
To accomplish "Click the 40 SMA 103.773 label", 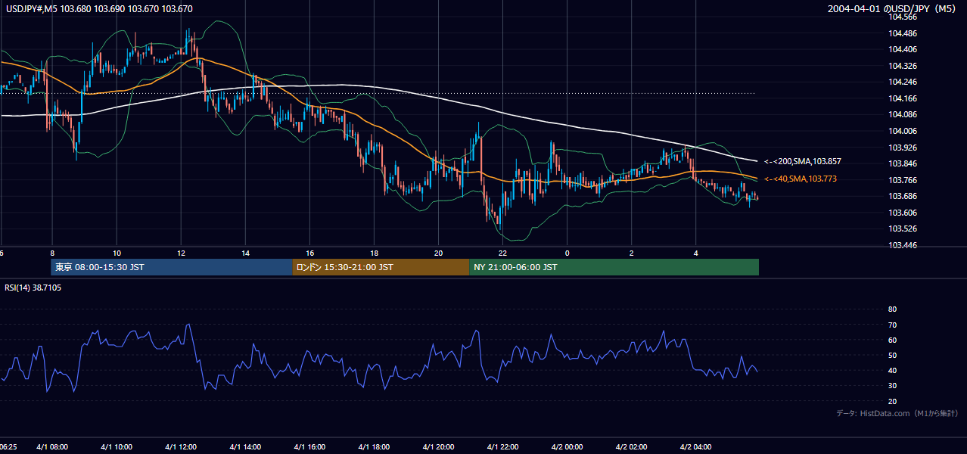I will [802, 179].
